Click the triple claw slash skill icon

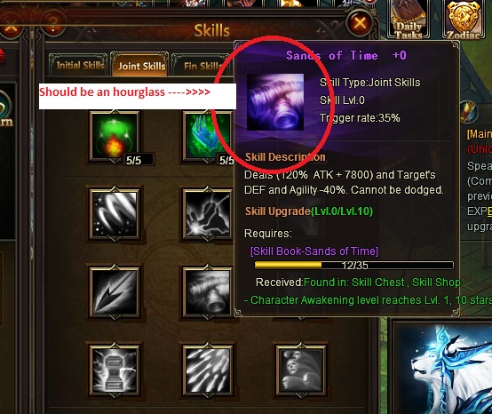[115, 214]
